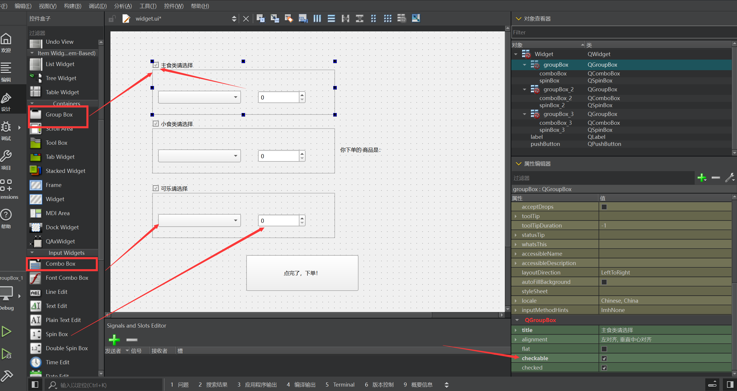Open the 3 应用程序输出 pane tab

click(x=257, y=385)
